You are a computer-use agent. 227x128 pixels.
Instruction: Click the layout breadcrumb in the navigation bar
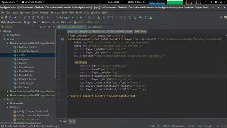[x=66, y=22]
